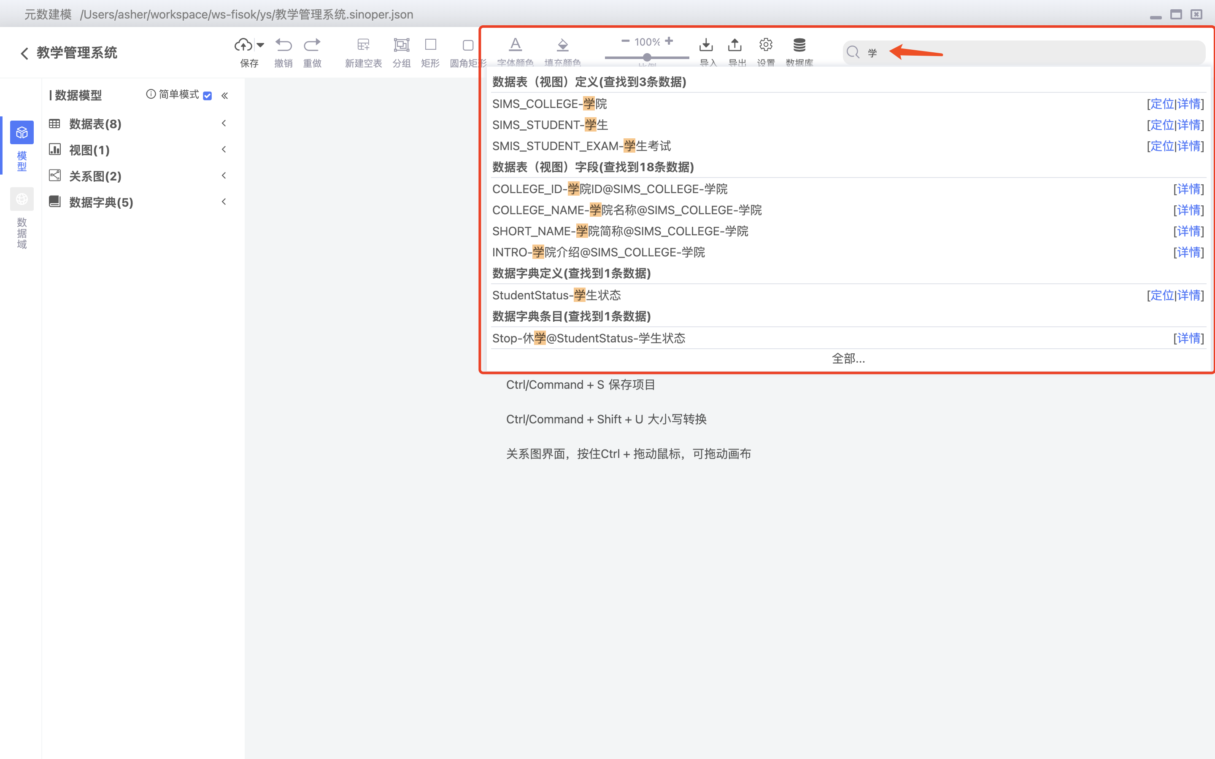This screenshot has width=1215, height=759.
Task: Click 定位 link for SIMS_STUDENT-学生
Action: pos(1162,125)
